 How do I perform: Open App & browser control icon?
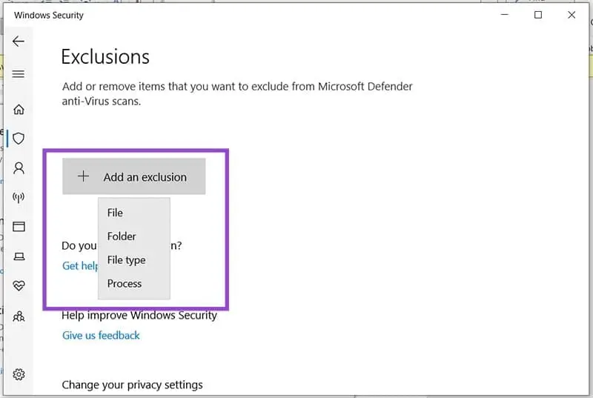pos(19,227)
